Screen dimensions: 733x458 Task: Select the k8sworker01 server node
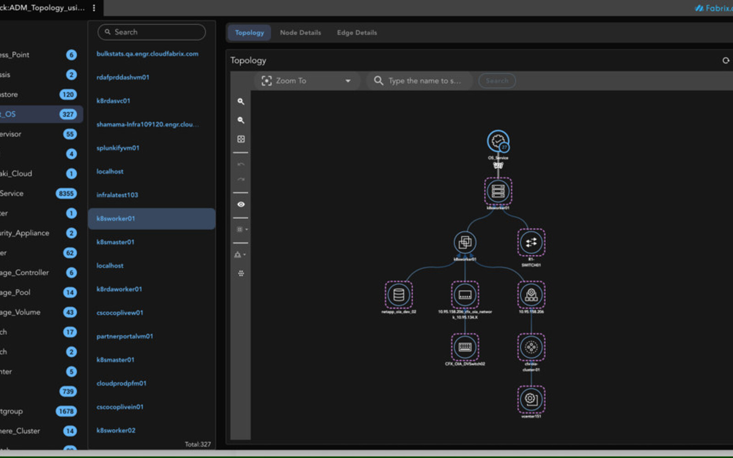(x=498, y=191)
